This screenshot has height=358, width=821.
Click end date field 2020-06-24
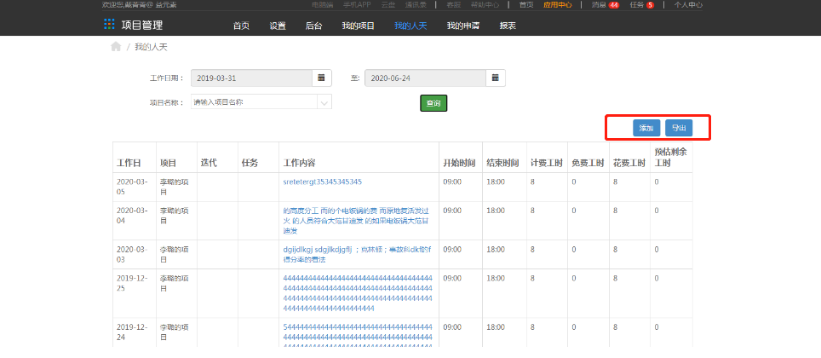coord(425,78)
